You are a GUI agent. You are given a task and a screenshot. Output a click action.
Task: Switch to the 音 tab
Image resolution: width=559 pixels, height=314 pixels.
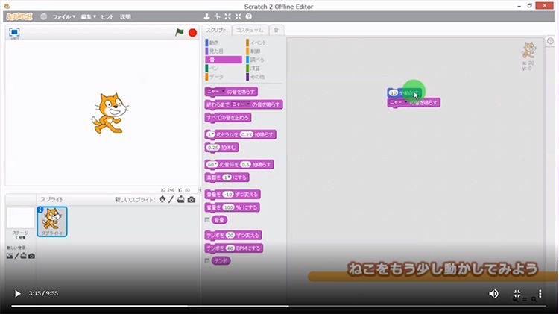pos(276,30)
